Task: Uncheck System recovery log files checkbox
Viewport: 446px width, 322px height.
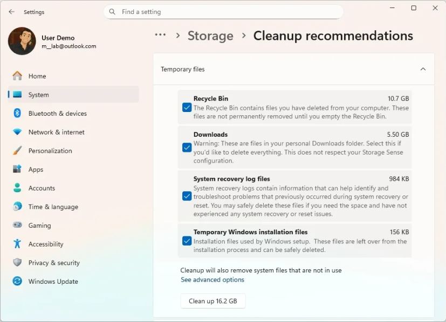Action: coord(187,196)
